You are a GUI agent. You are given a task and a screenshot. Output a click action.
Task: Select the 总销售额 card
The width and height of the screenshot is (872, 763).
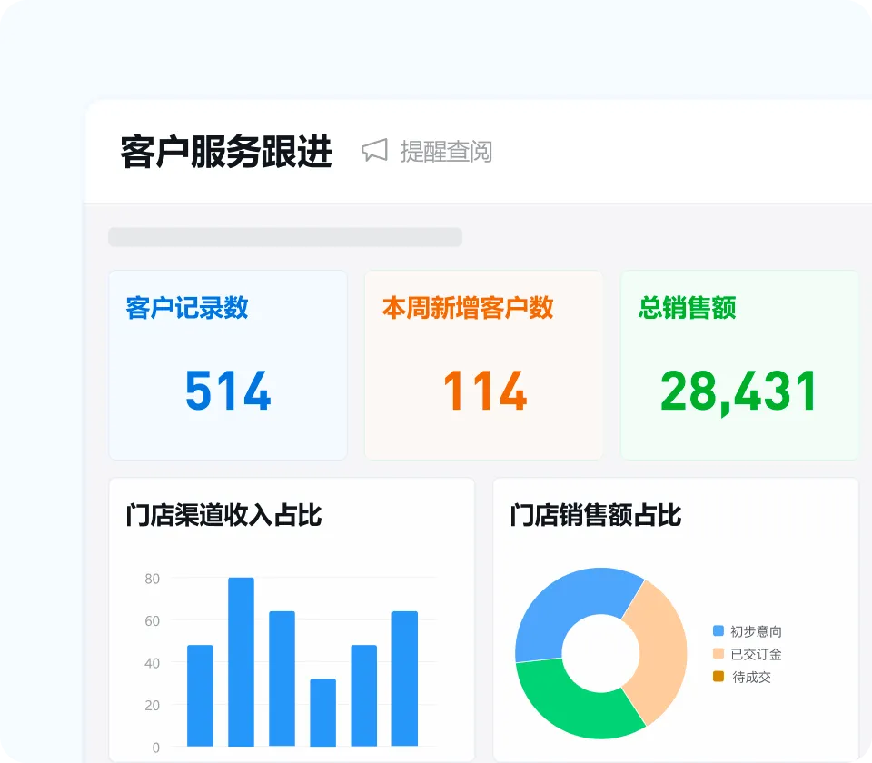coord(739,363)
